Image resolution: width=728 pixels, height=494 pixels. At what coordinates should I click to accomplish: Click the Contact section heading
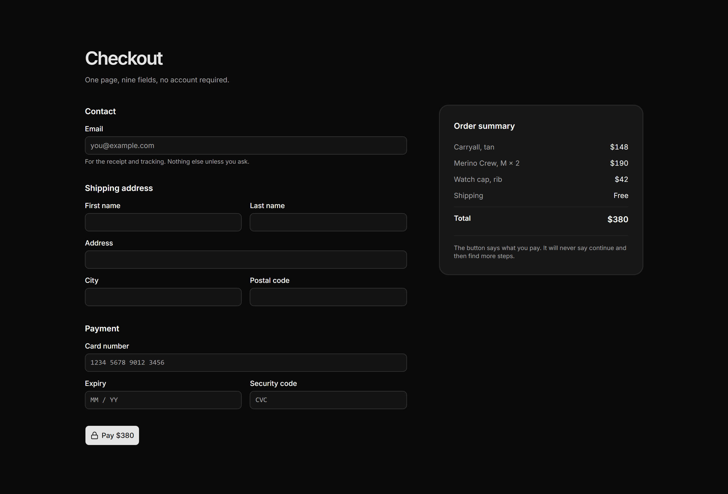100,111
